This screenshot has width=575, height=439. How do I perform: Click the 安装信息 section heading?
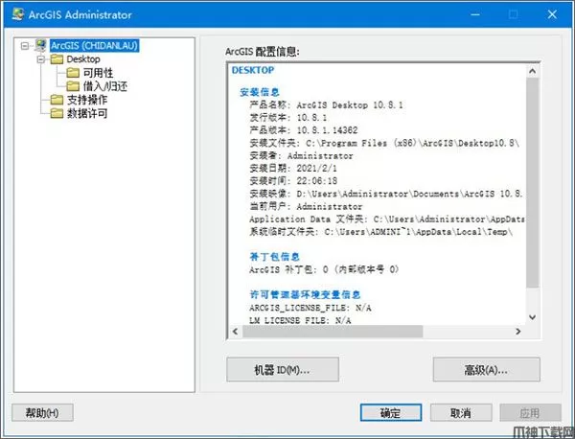coord(260,92)
